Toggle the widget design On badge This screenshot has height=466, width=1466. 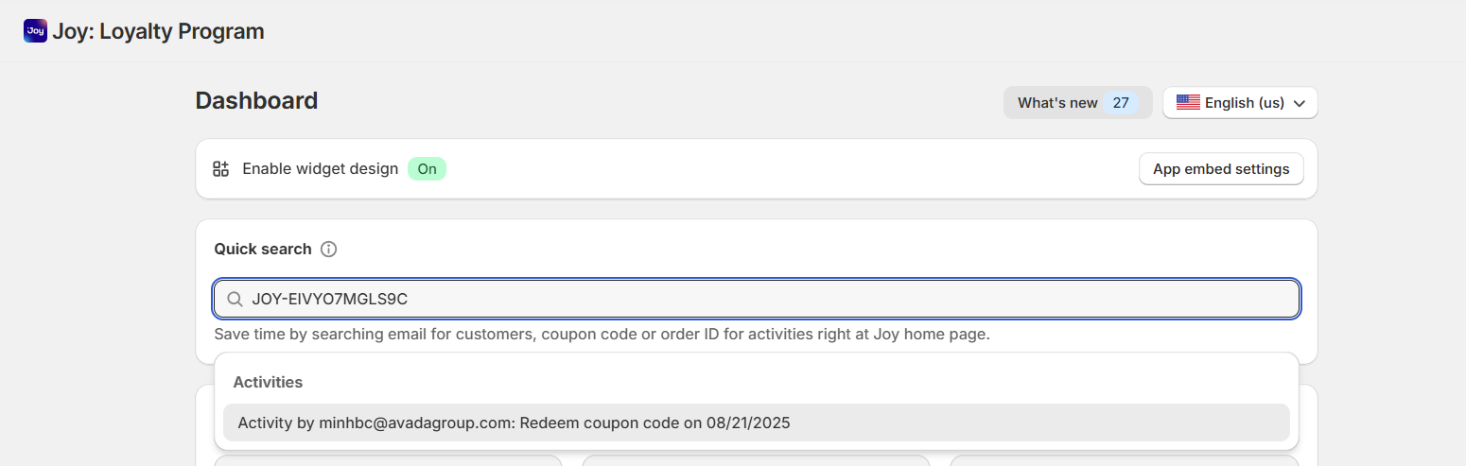(427, 169)
